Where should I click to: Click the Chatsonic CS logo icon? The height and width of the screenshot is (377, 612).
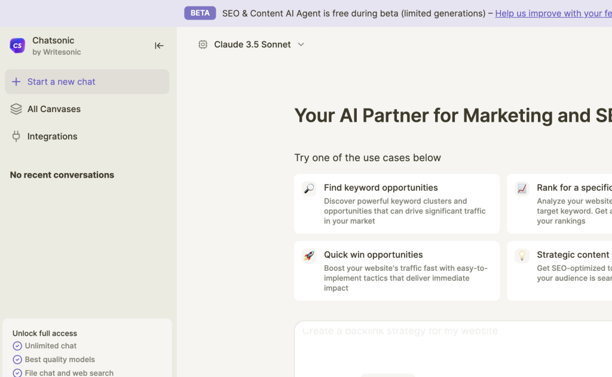pyautogui.click(x=17, y=45)
